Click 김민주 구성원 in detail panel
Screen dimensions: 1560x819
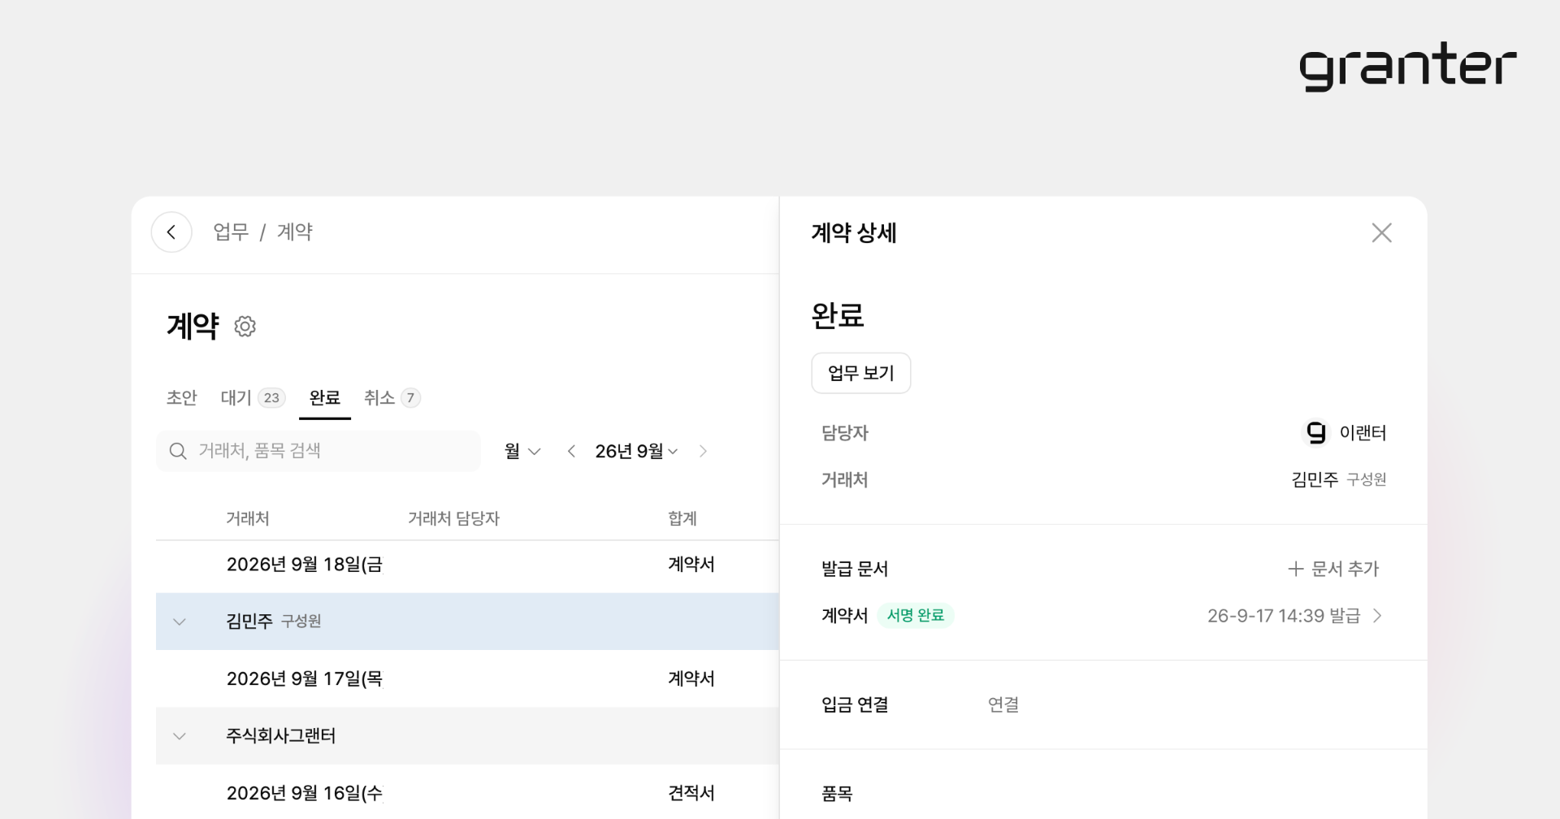[1338, 479]
